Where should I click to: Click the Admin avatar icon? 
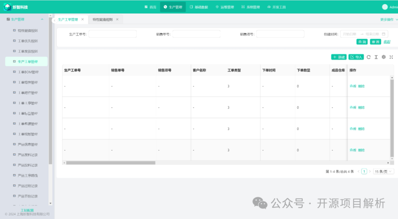pyautogui.click(x=385, y=7)
